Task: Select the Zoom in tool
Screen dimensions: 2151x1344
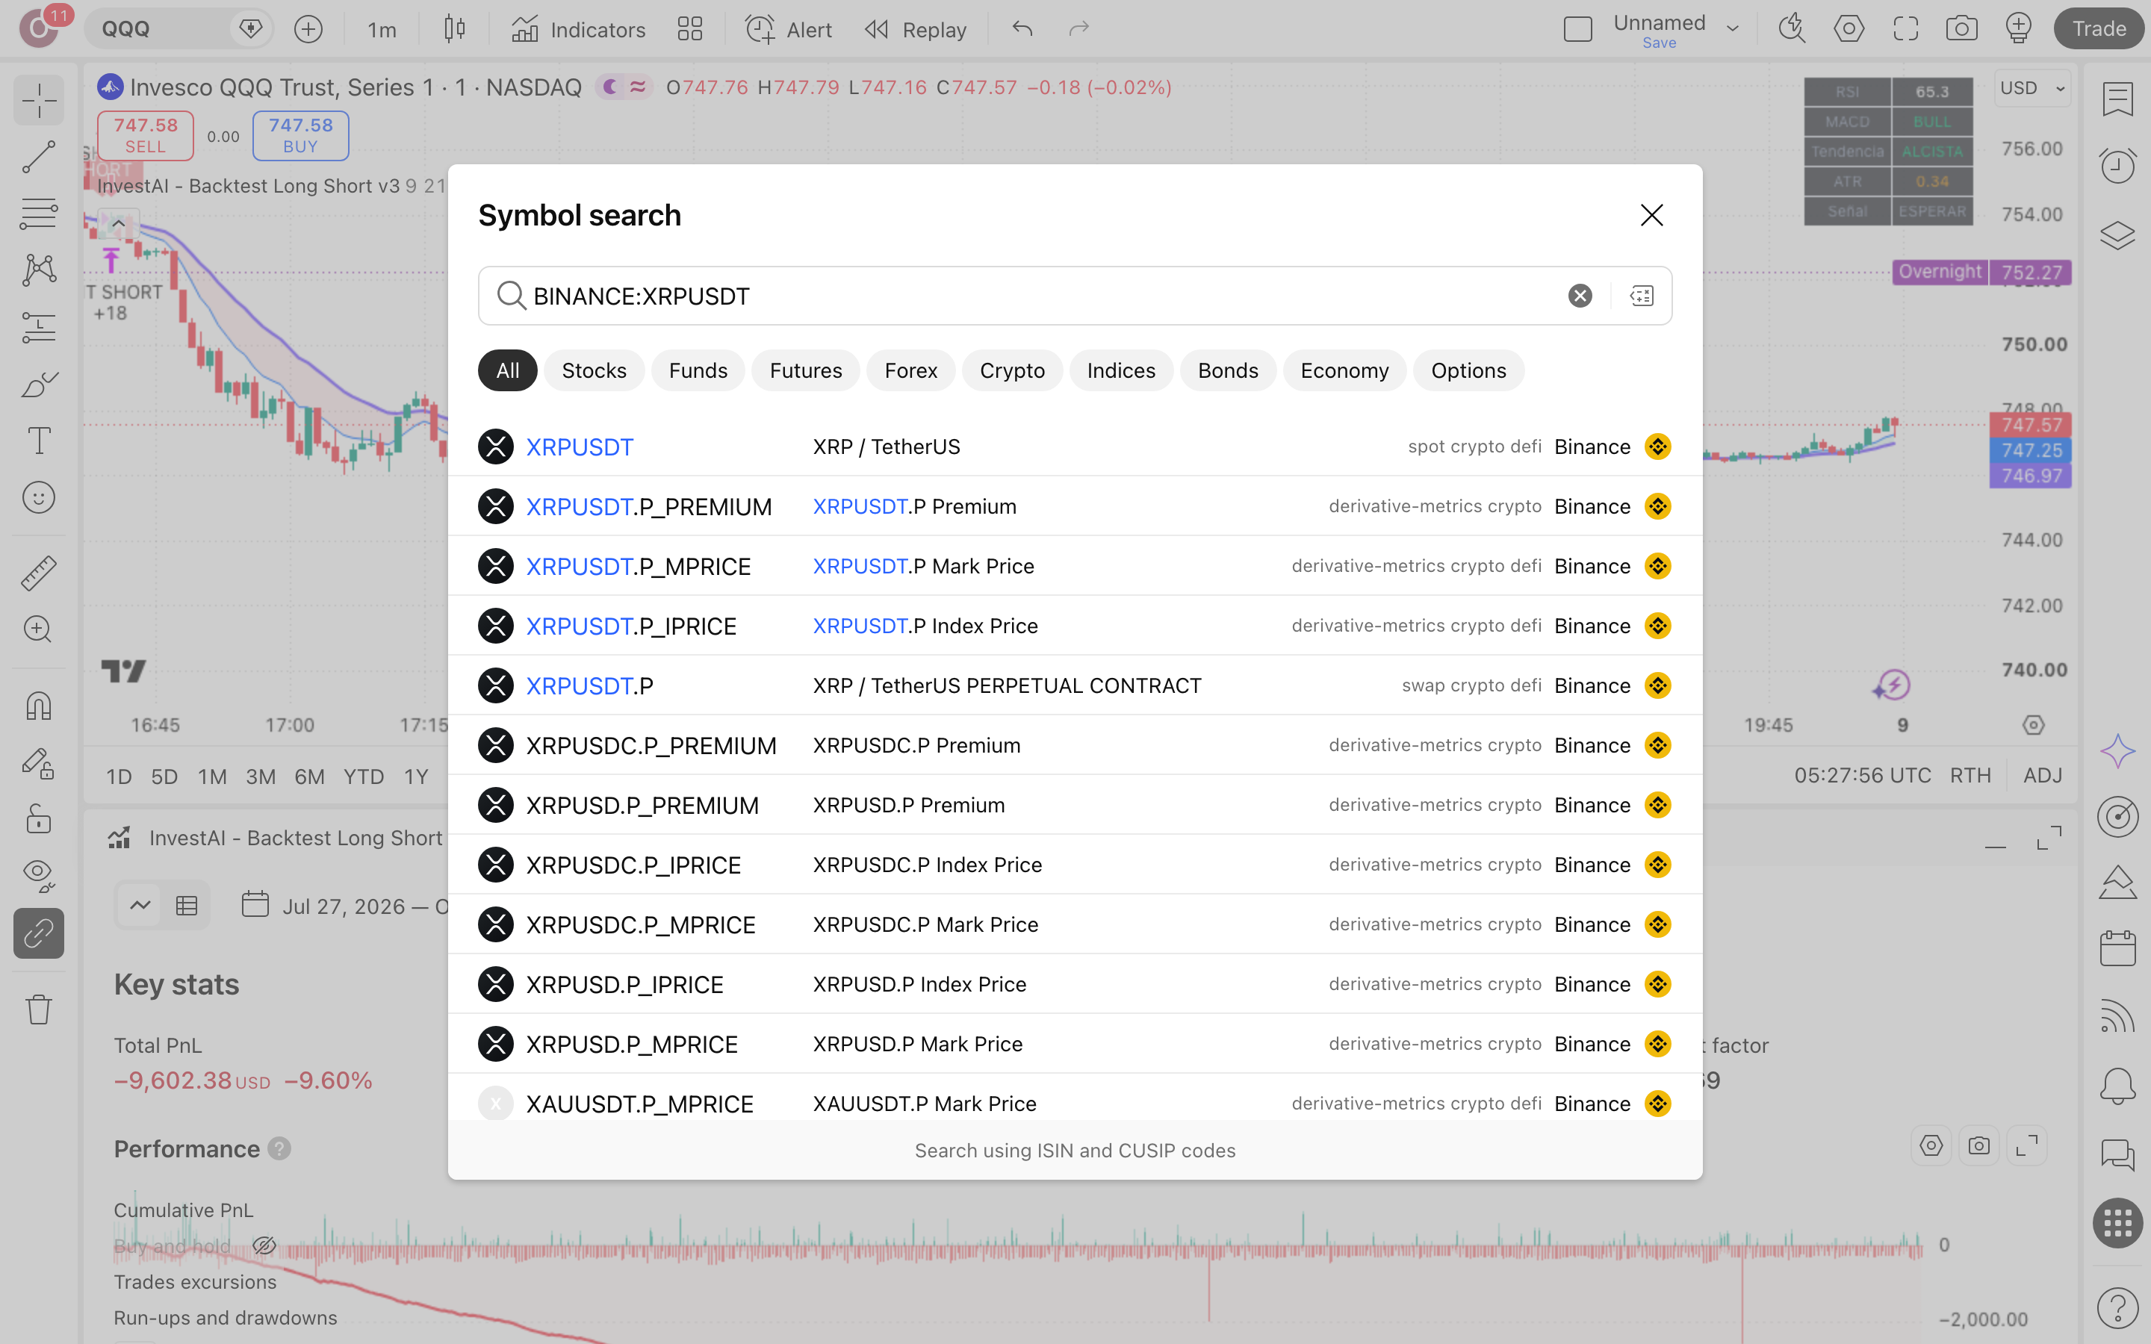Action: coord(38,629)
